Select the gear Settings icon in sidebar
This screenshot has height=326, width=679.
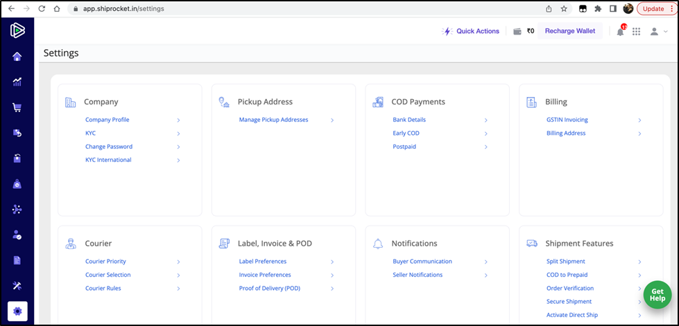tap(17, 311)
